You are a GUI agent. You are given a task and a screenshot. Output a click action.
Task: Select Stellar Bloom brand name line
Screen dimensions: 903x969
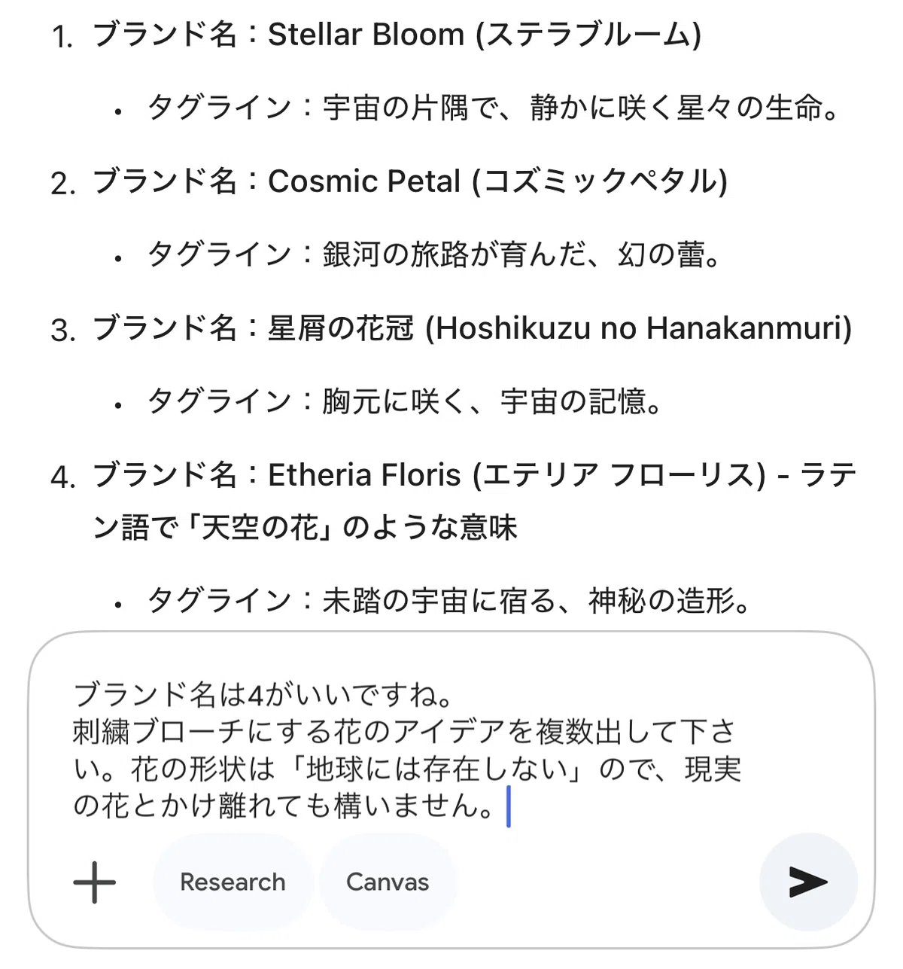[397, 35]
